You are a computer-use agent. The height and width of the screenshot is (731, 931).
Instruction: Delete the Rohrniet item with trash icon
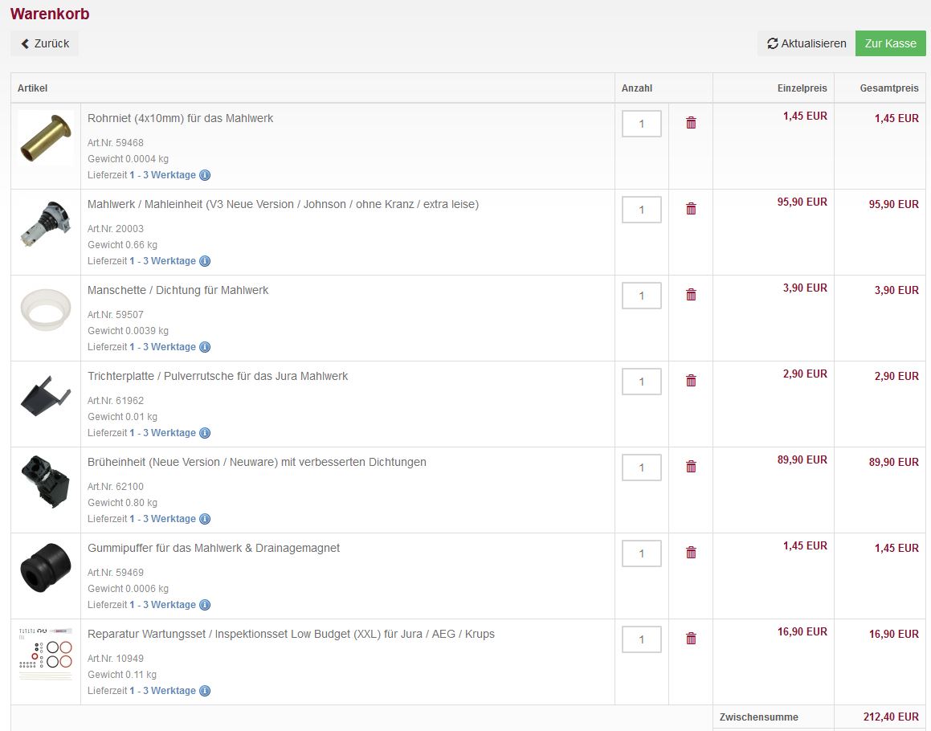pyautogui.click(x=691, y=123)
